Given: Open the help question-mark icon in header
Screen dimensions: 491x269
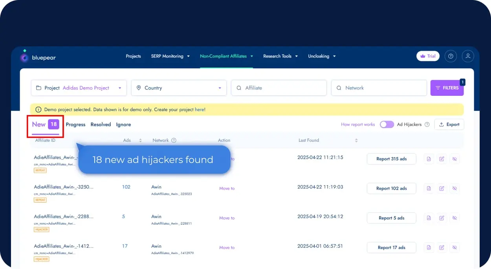Looking at the screenshot, I should click(451, 56).
